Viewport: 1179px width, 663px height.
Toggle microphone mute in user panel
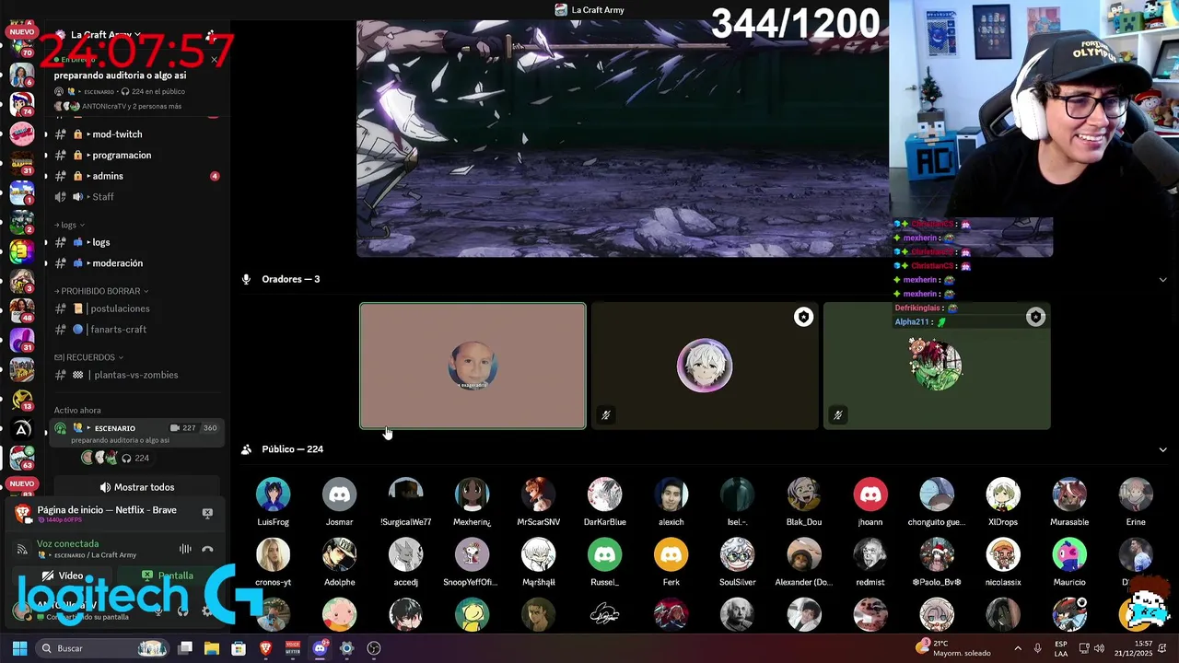point(158,610)
